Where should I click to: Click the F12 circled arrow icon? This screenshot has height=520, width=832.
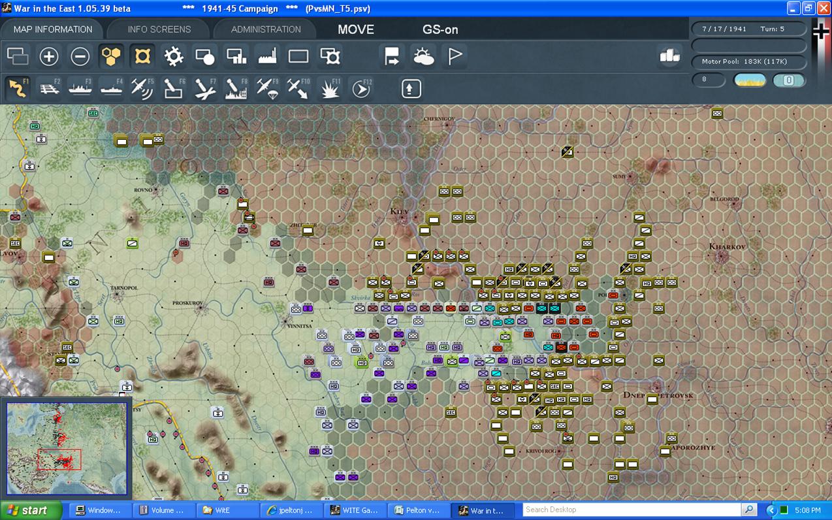pos(361,88)
